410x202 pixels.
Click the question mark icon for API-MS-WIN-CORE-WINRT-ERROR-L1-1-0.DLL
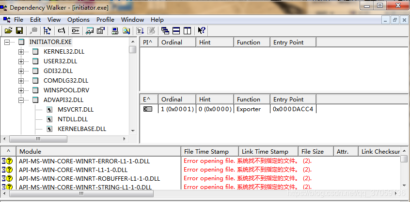pyautogui.click(x=9, y=161)
